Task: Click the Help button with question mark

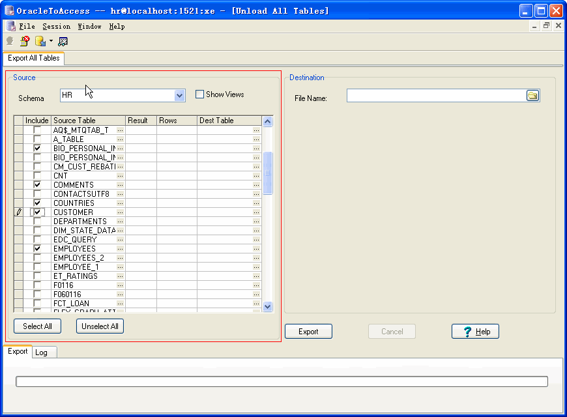Action: (476, 332)
